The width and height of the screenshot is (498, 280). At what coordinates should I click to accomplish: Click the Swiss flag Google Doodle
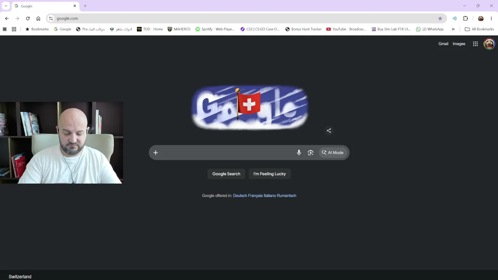[x=249, y=107]
